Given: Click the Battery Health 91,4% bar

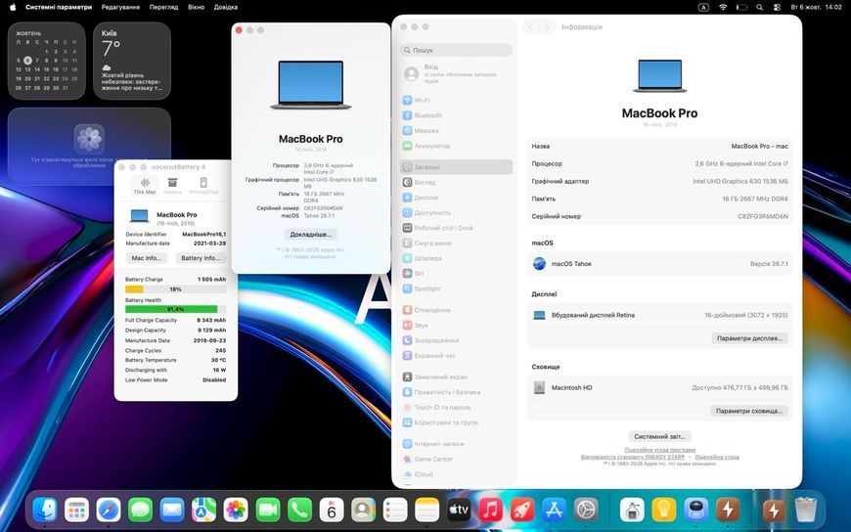Looking at the screenshot, I should click(175, 309).
